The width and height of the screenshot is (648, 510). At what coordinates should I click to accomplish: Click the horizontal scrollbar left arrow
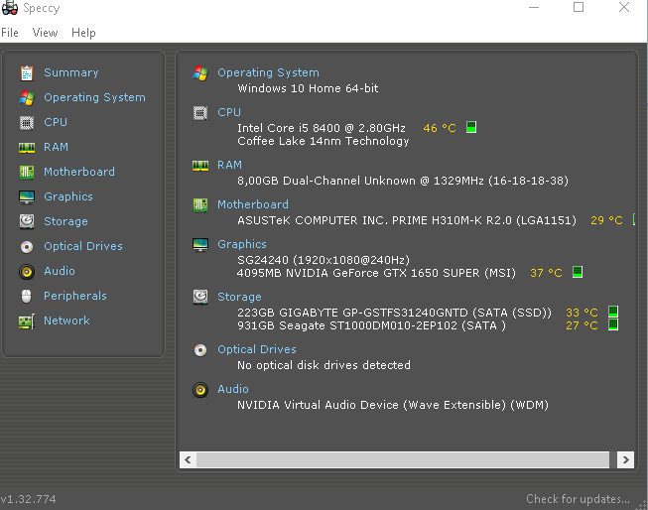(188, 460)
